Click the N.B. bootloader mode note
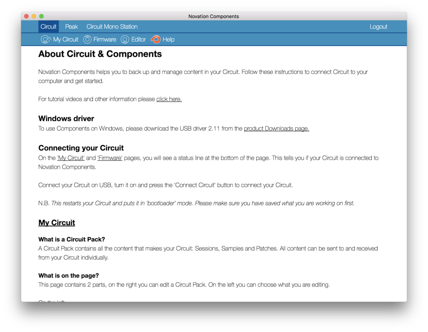Image resolution: width=428 pixels, height=332 pixels. tap(196, 203)
